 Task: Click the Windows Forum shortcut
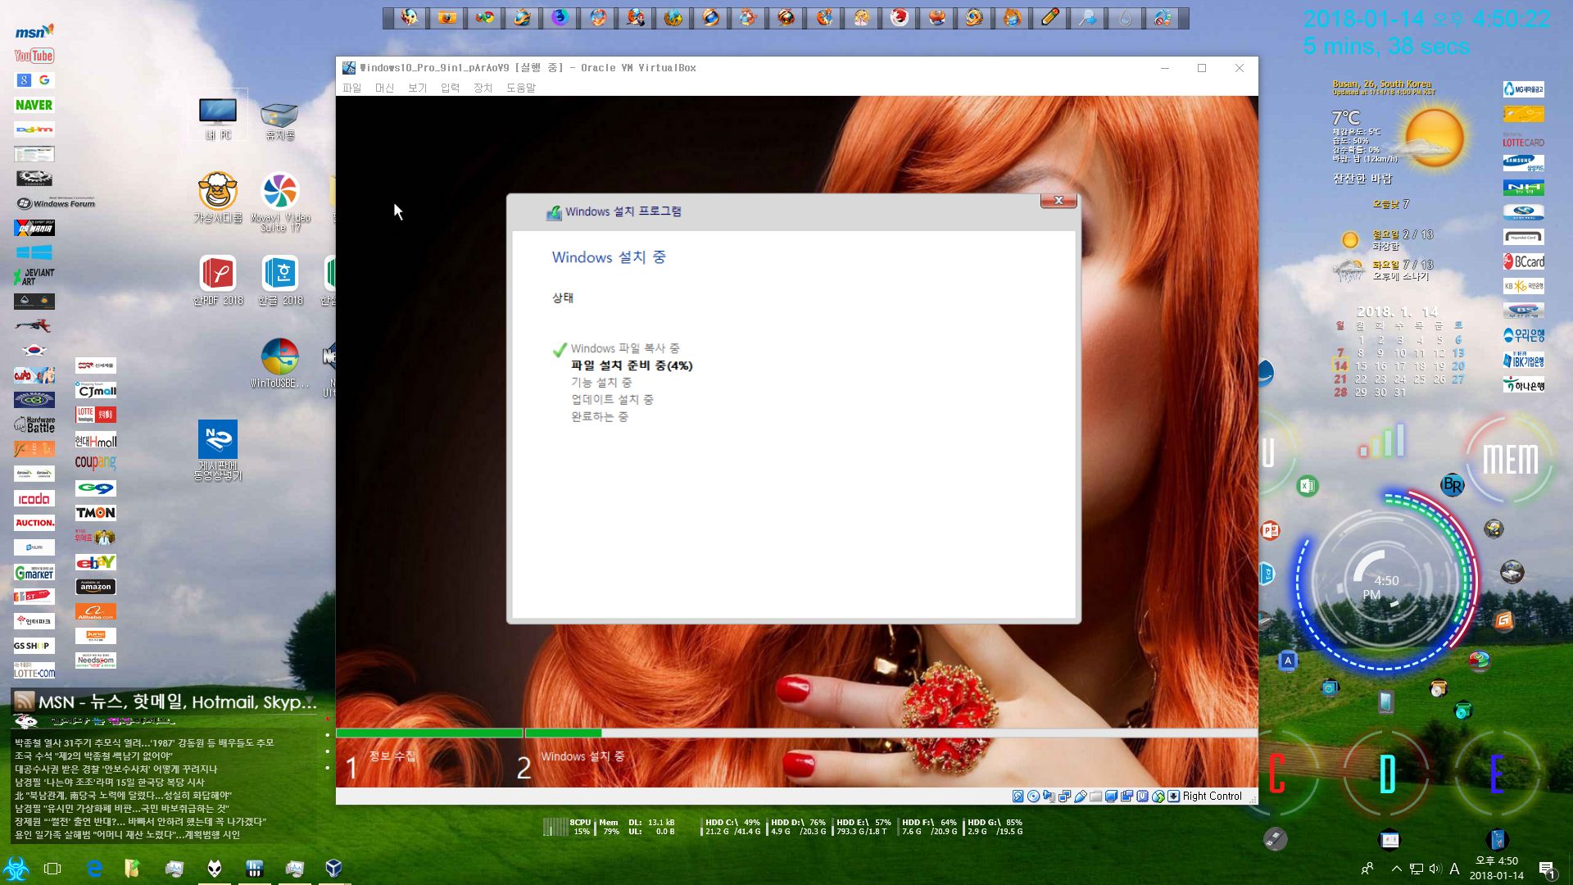[x=56, y=202]
